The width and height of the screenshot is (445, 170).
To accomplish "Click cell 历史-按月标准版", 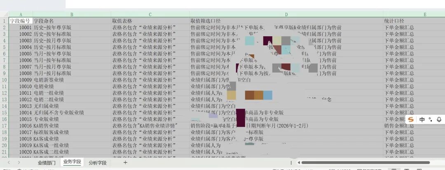I will tap(72, 47).
